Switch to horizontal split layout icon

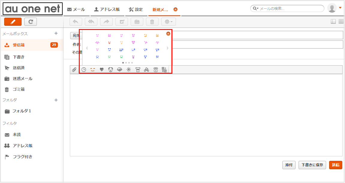[x=333, y=21]
